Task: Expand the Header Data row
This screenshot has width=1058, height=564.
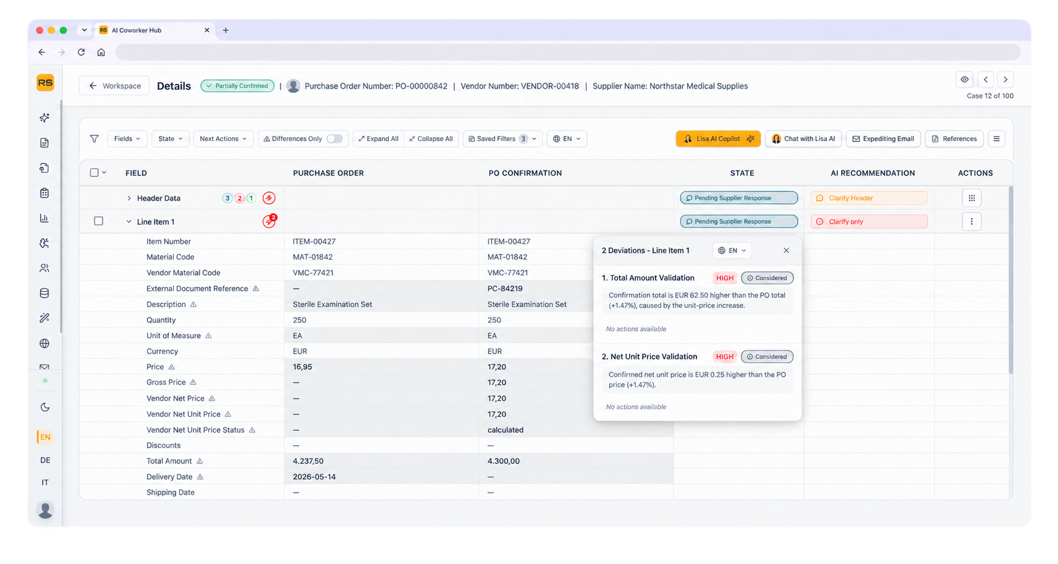Action: (x=129, y=198)
